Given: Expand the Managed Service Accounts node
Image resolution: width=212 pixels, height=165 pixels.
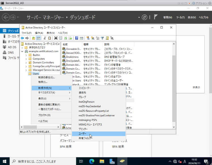Looking at the screenshot, I should tap(26, 70).
